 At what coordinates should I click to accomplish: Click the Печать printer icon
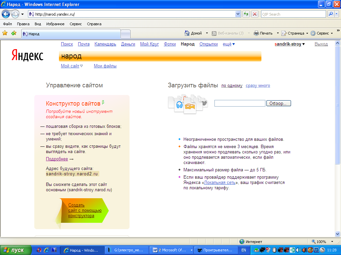click(256, 33)
